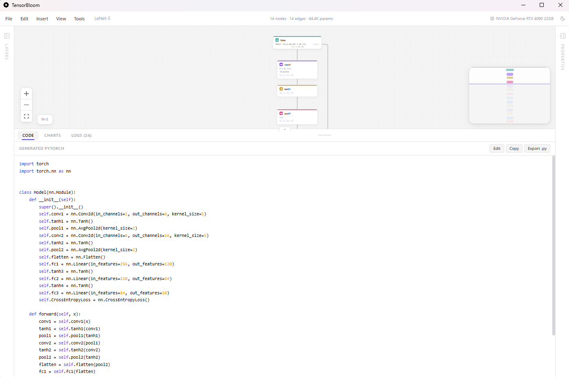This screenshot has height=377, width=569.
Task: Click the GPU status icon beside NVIDIA GeForce
Action: 492,18
